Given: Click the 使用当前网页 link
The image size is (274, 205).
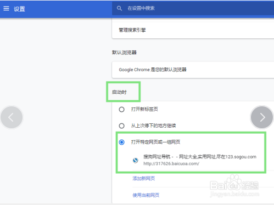Looking at the screenshot, I should tap(146, 195).
